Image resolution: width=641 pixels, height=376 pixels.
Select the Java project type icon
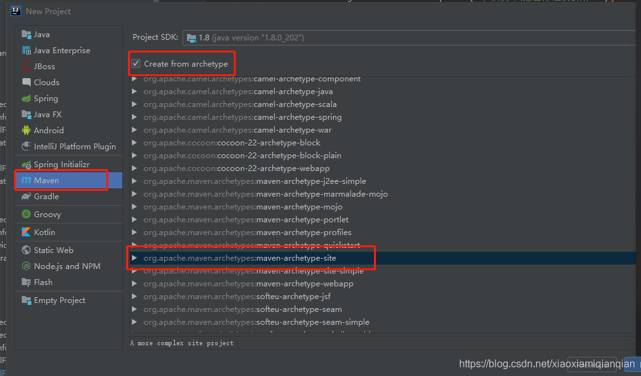(26, 35)
